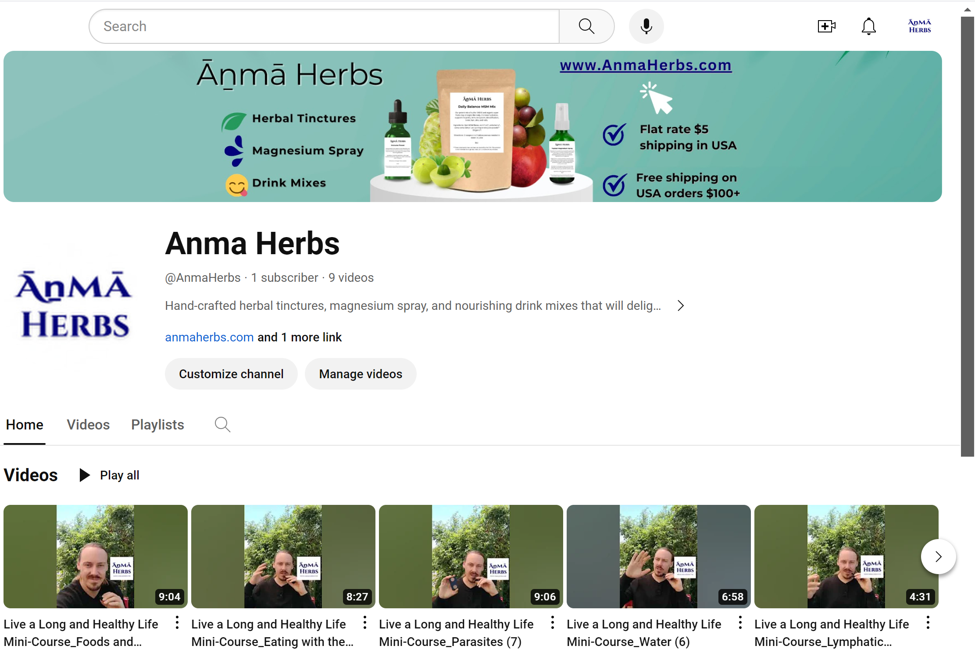This screenshot has width=975, height=653.
Task: Click title 'Mini-Course_Water (6)'
Action: click(x=629, y=642)
